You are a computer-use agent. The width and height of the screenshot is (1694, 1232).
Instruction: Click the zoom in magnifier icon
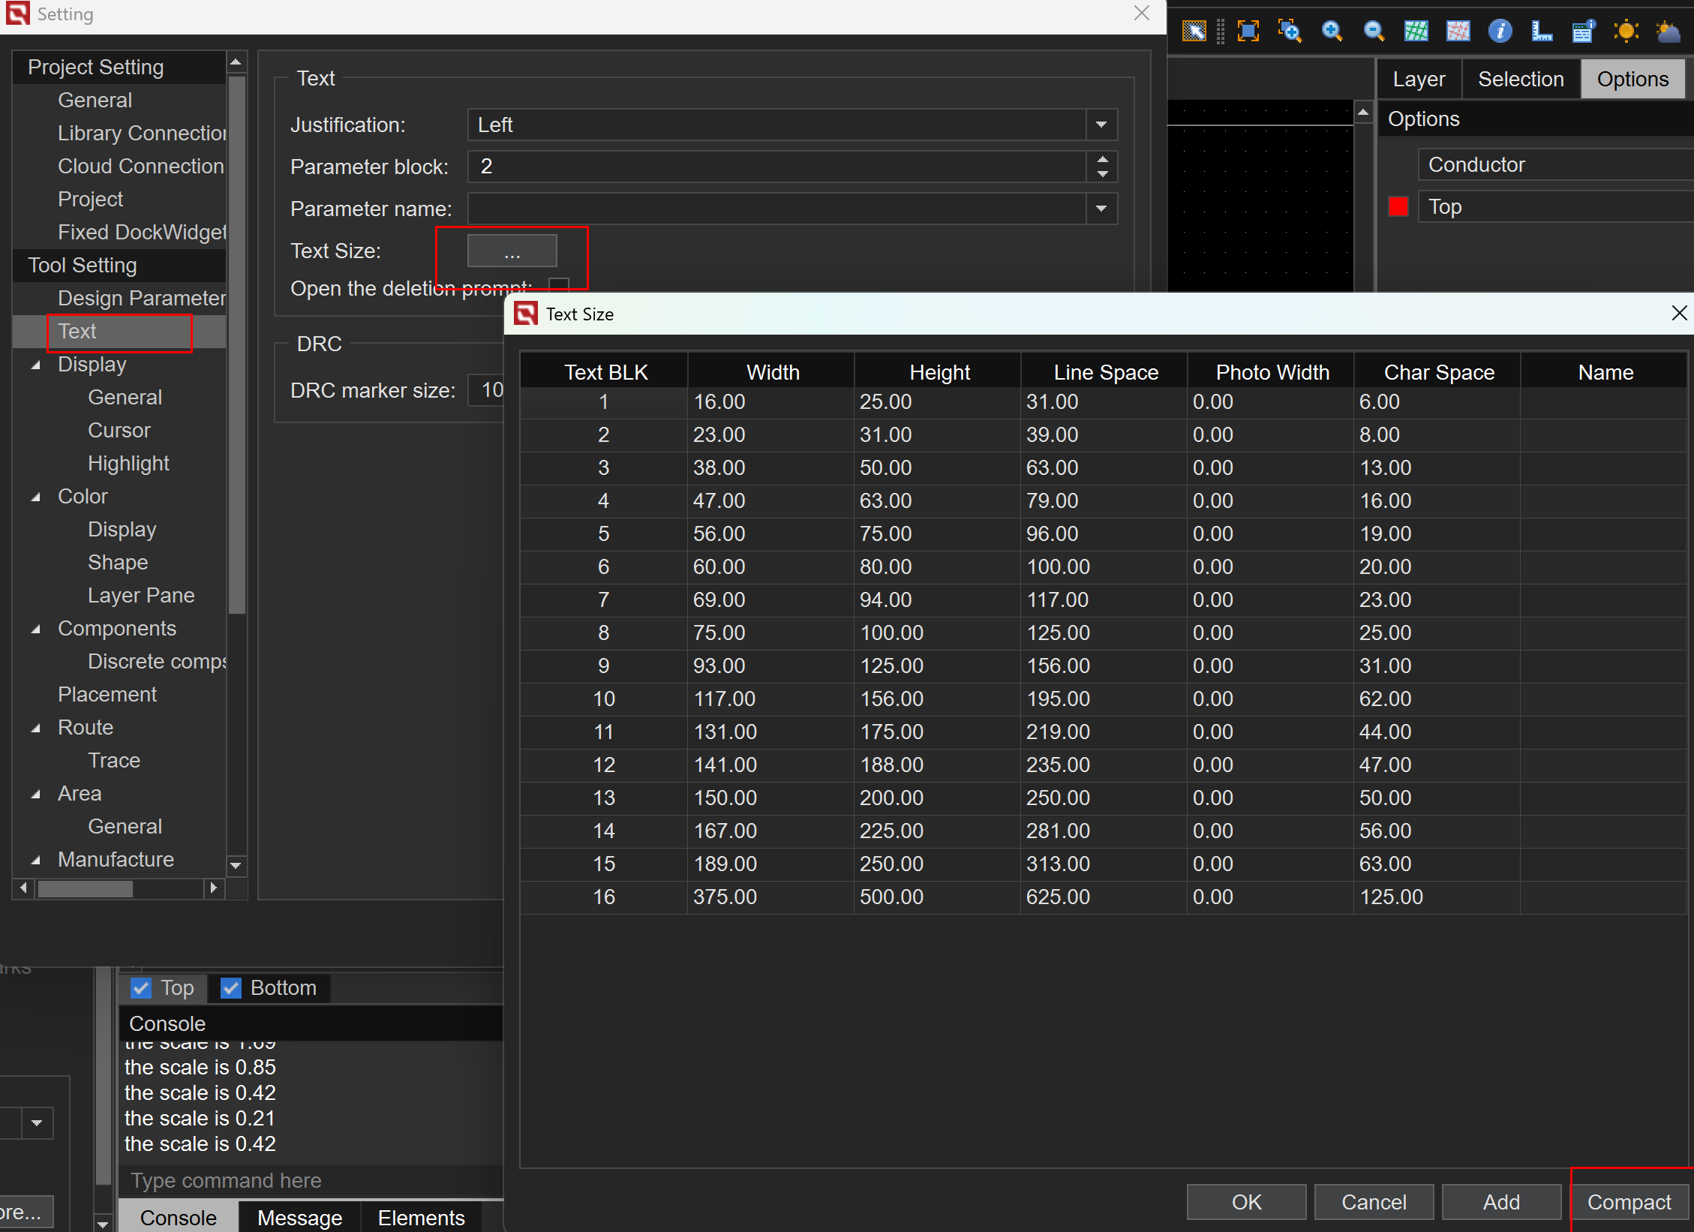(x=1332, y=31)
